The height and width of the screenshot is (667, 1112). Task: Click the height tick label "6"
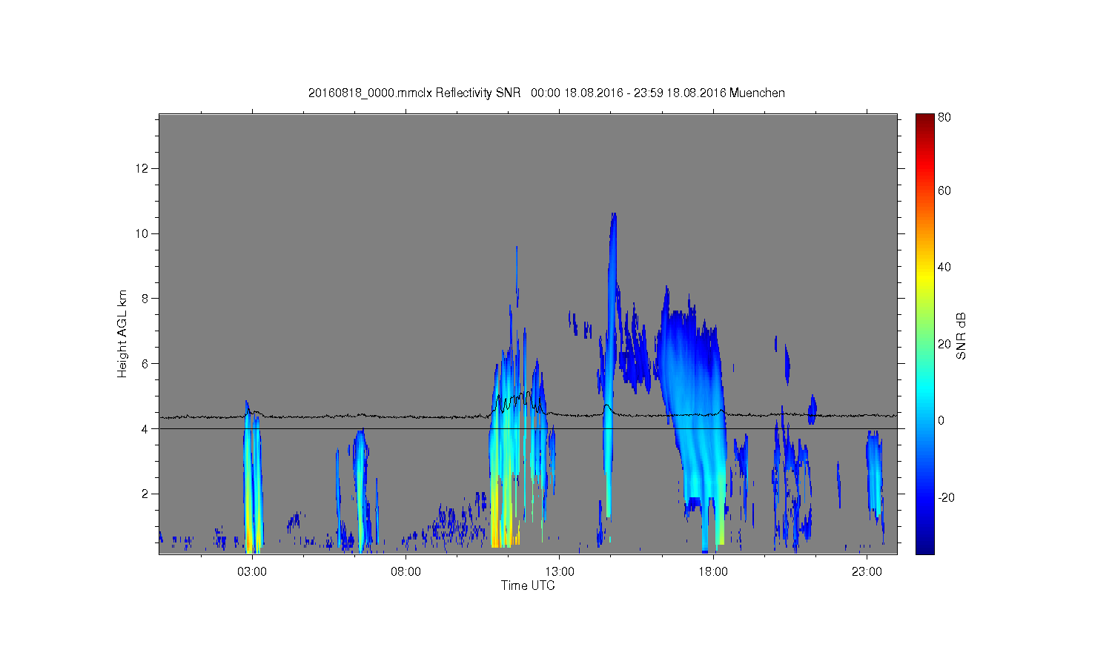tap(145, 364)
